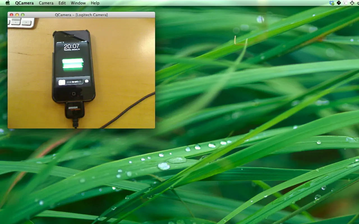The width and height of the screenshot is (359, 224).
Task: Click the white 'A' status bar icon
Action: point(345,3)
